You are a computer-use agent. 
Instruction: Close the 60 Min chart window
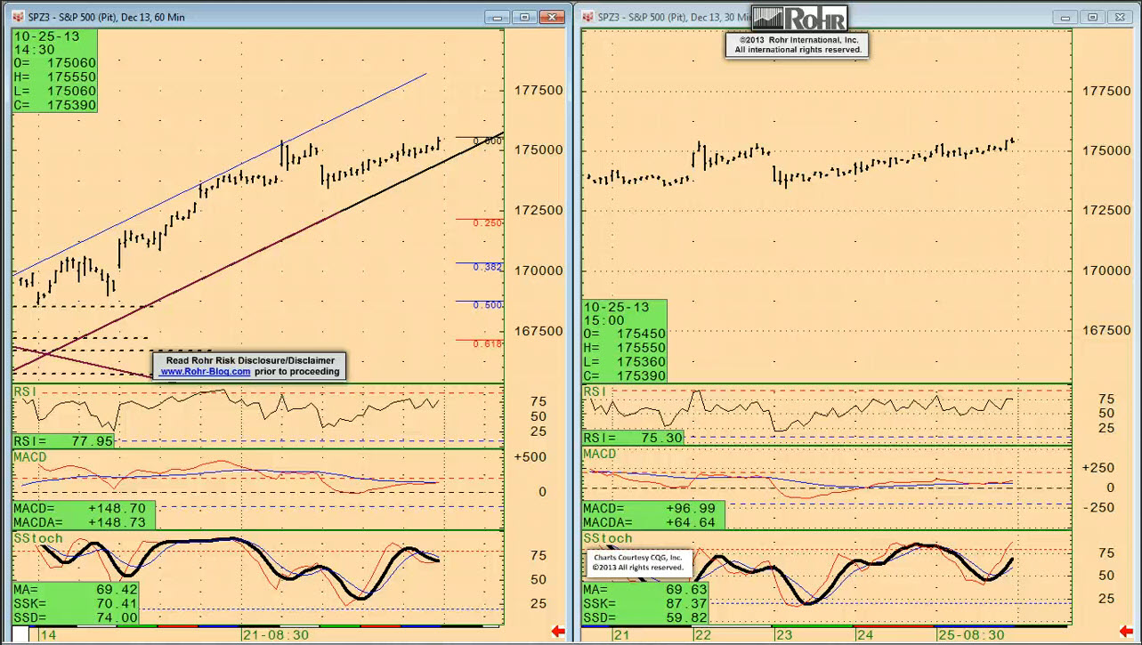click(x=553, y=17)
